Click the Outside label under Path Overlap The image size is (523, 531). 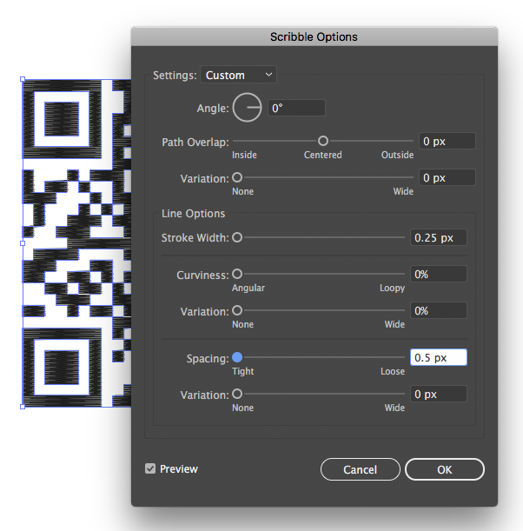coord(397,155)
